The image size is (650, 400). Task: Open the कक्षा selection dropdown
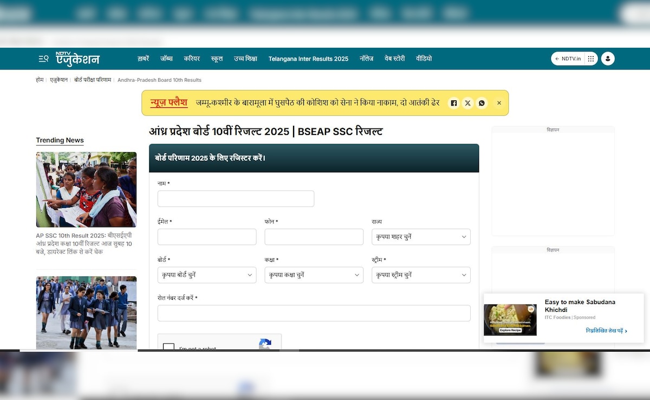(x=314, y=275)
